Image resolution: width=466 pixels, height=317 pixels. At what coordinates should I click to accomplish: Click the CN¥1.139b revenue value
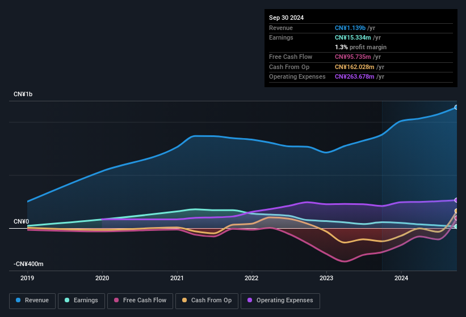point(350,28)
